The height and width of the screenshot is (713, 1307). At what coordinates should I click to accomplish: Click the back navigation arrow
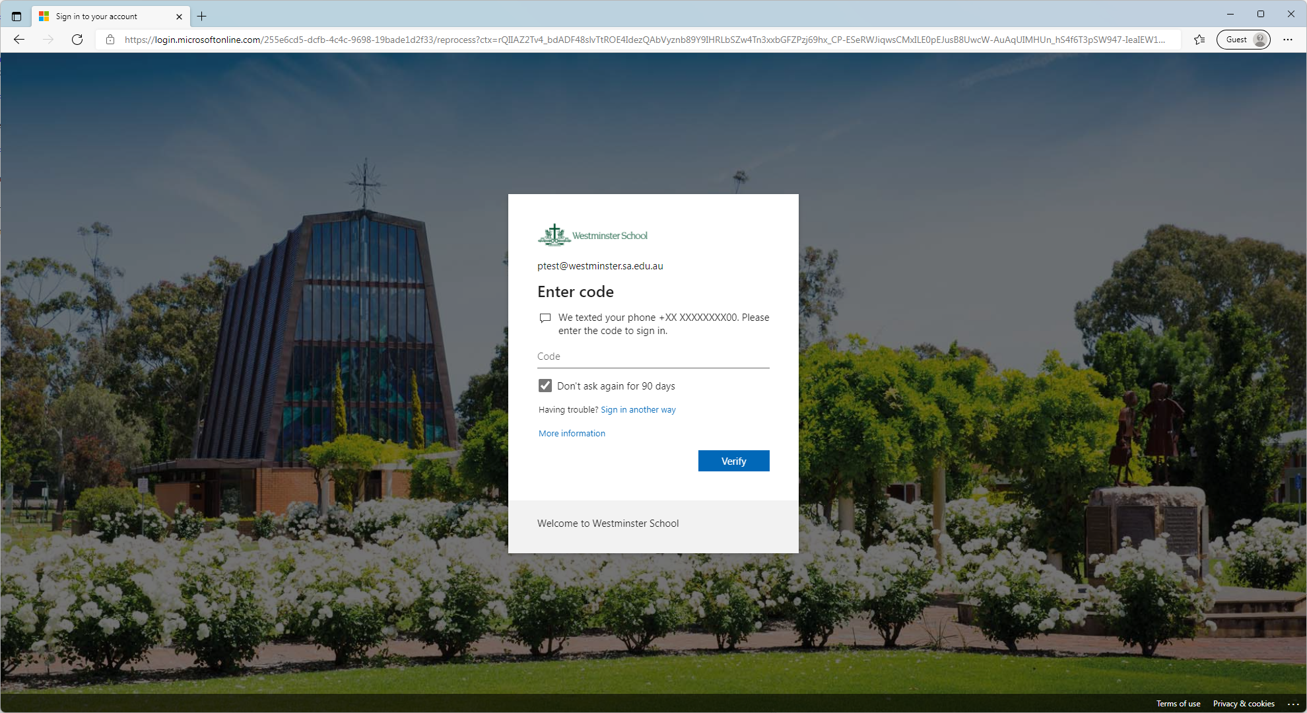18,40
